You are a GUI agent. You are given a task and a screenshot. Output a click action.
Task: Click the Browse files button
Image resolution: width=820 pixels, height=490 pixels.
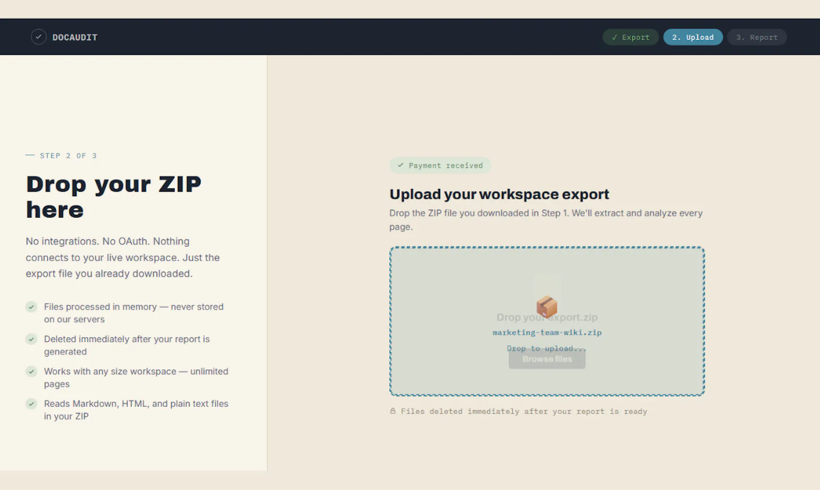[x=547, y=359]
